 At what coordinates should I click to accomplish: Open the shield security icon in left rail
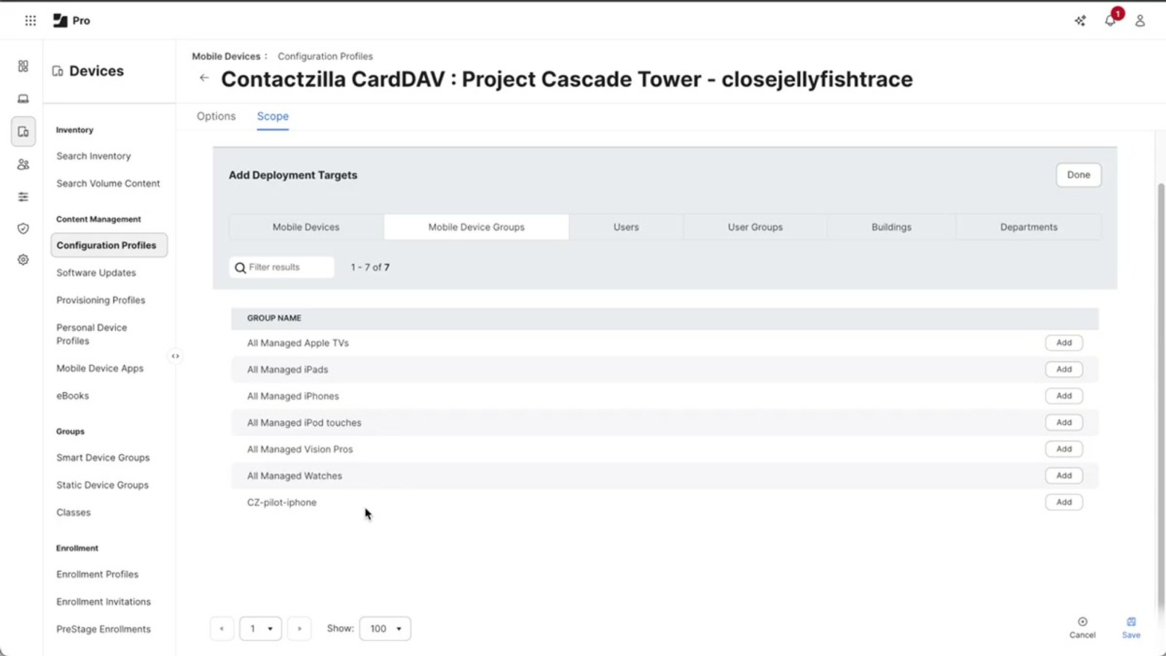[x=23, y=229]
